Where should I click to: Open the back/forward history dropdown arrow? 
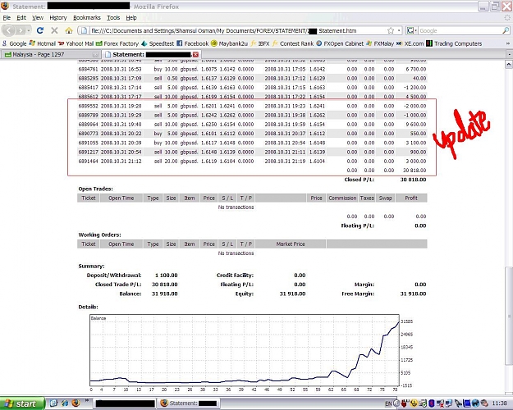click(x=29, y=30)
